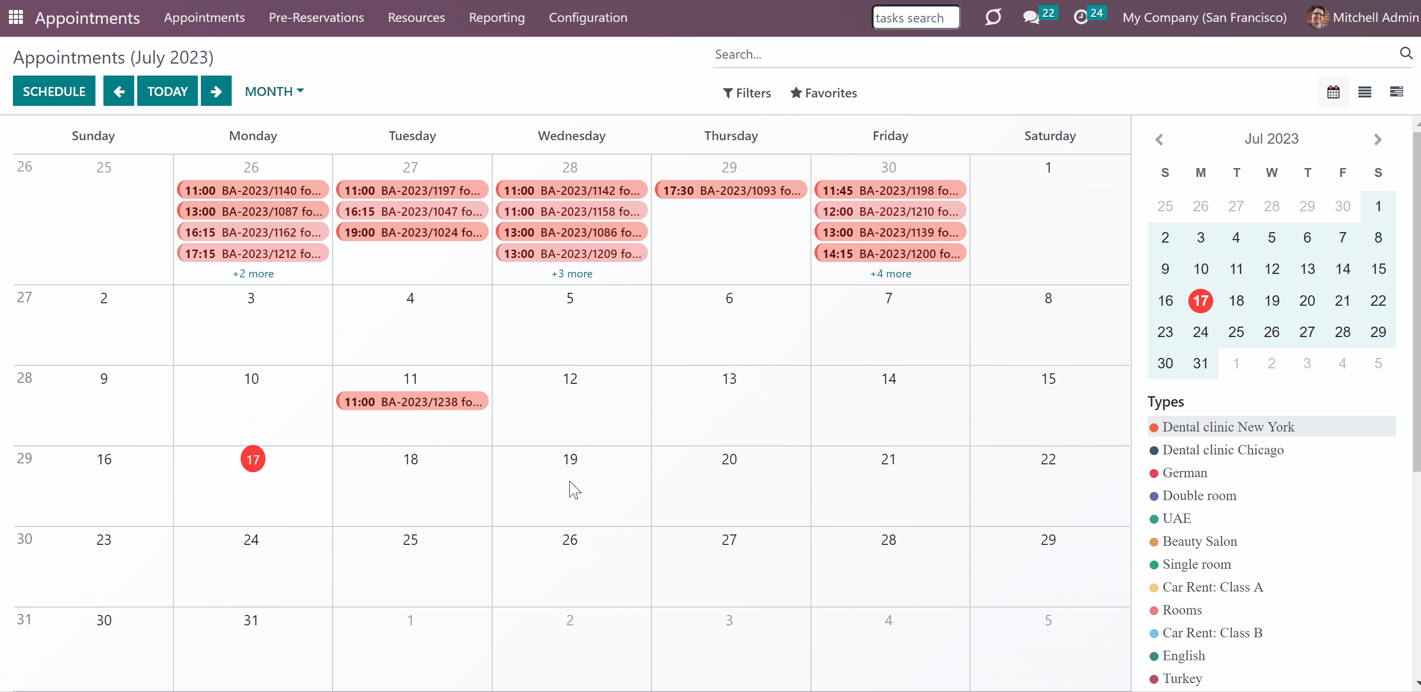Switch to calendar view icon
The height and width of the screenshot is (692, 1421).
(x=1333, y=91)
